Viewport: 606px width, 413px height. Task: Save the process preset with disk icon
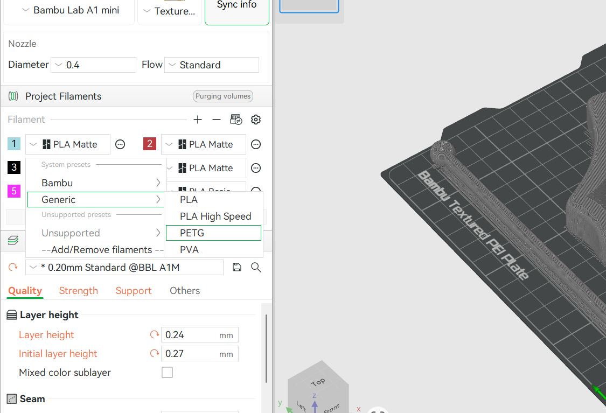[x=237, y=268]
